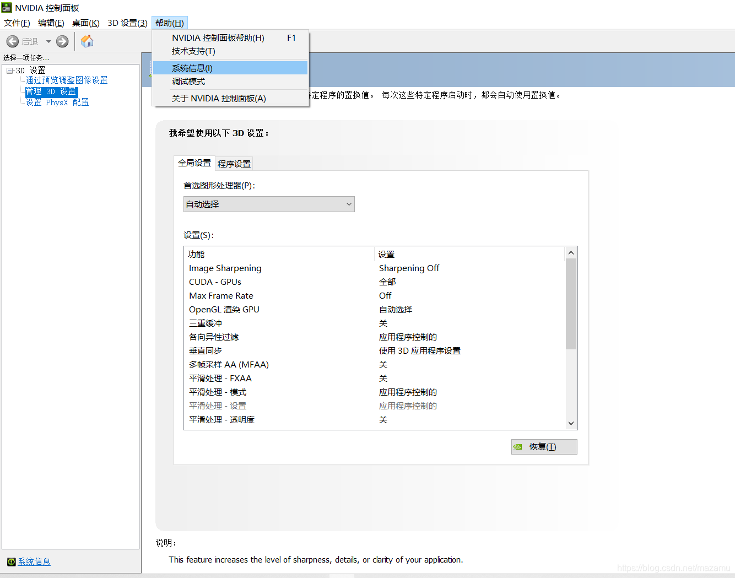The image size is (735, 578).
Task: Collapse the 3D 设置 tree node
Action: point(10,71)
